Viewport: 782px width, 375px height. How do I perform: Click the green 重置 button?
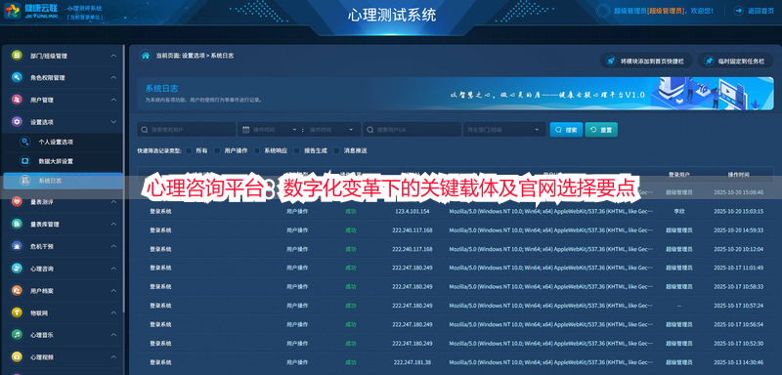[x=601, y=130]
